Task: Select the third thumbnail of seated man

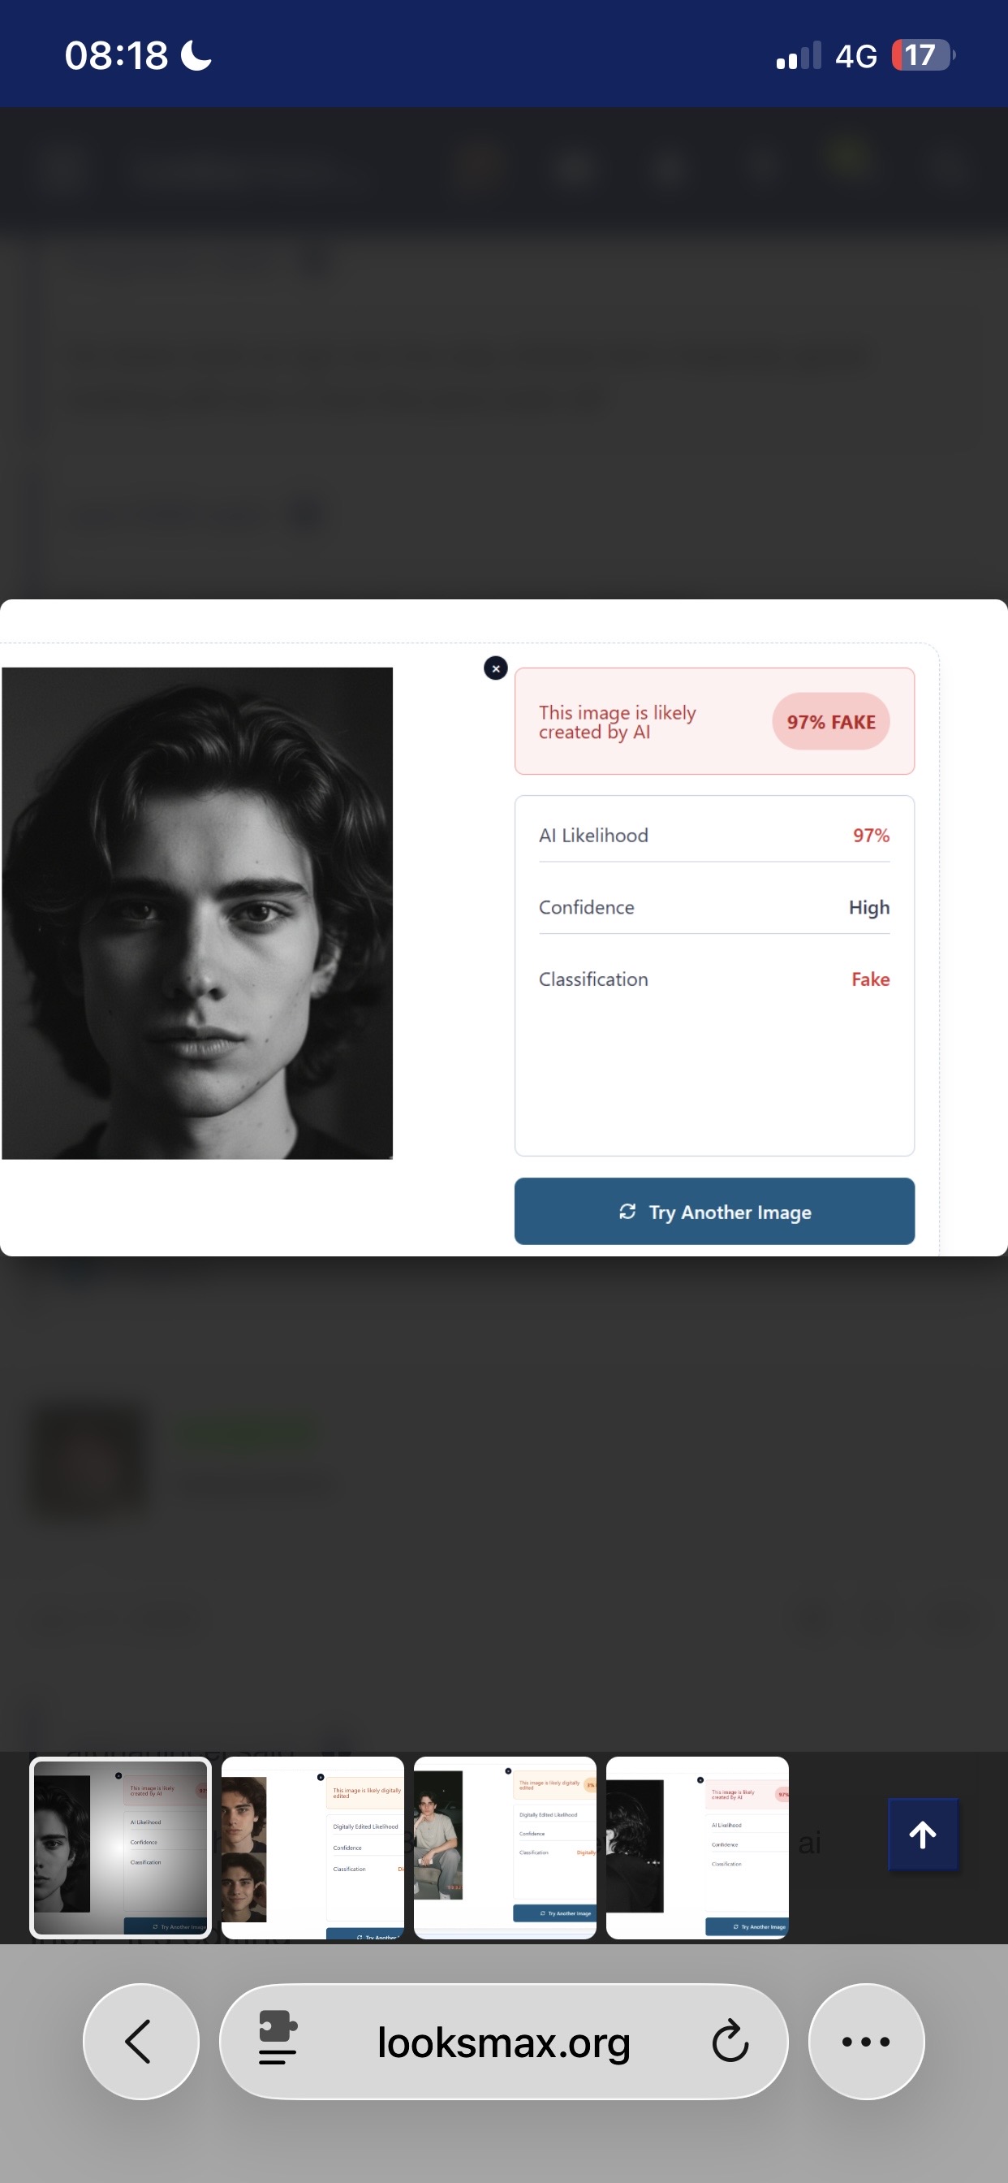Action: 505,1848
